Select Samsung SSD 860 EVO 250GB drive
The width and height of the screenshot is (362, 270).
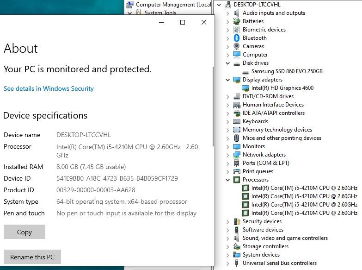pos(287,71)
